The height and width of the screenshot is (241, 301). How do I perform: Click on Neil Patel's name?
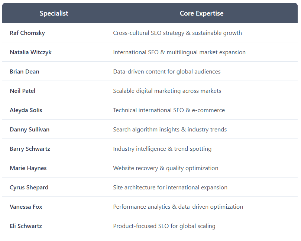tap(23, 91)
